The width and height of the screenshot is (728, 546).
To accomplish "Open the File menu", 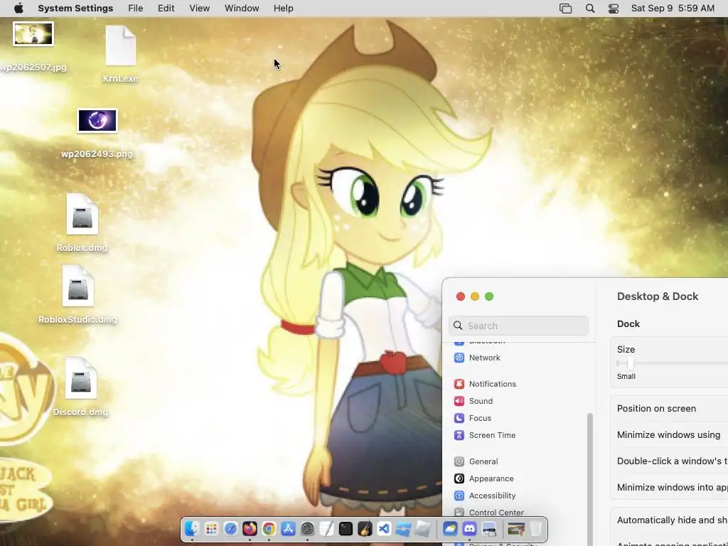I will coord(136,9).
